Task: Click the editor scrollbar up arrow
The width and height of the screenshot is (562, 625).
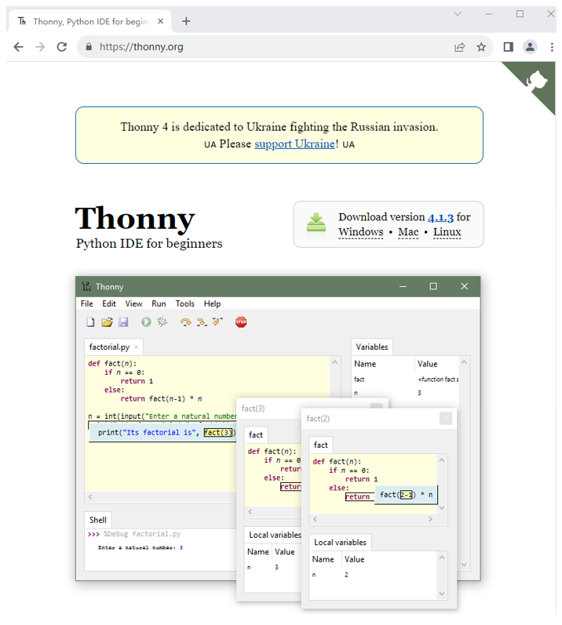Action: (x=334, y=362)
